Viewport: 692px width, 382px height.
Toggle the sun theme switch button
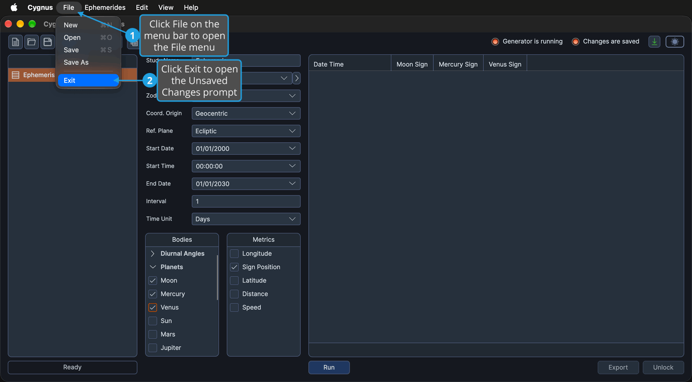click(675, 42)
